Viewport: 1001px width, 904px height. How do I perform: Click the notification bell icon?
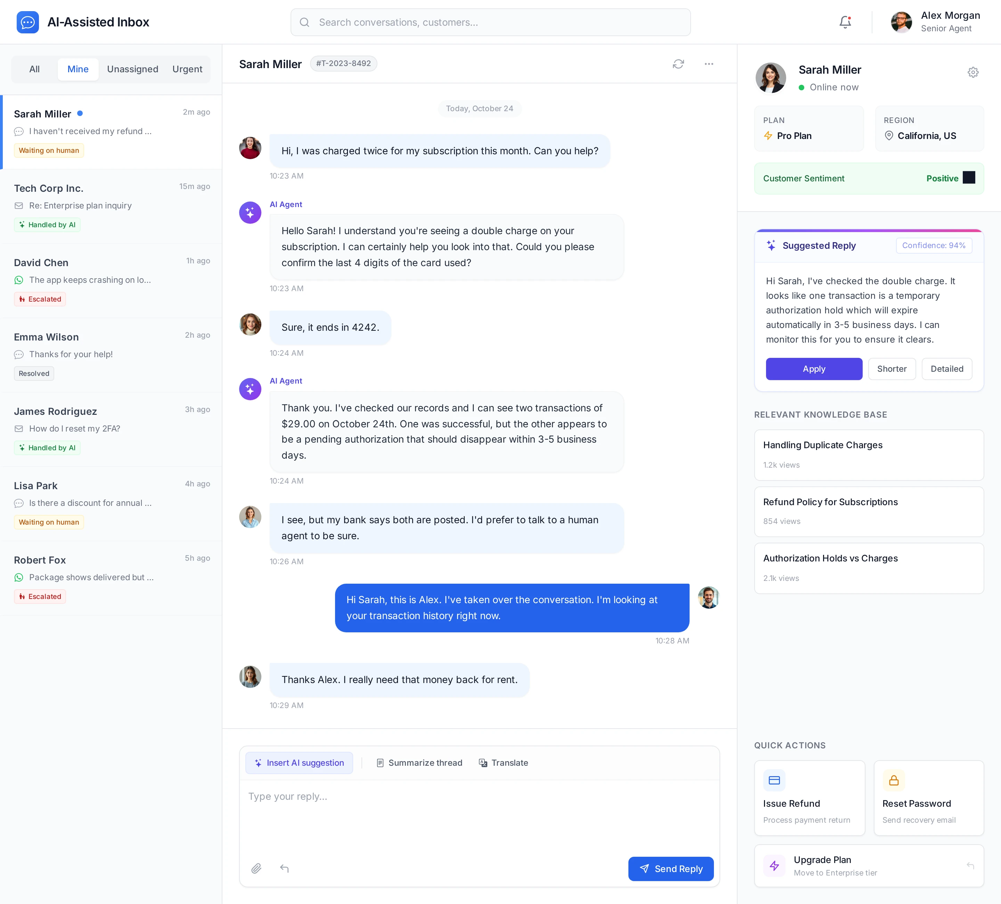[x=845, y=22]
